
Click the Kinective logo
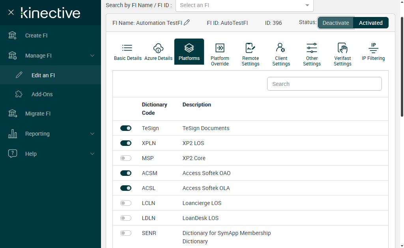pos(50,13)
